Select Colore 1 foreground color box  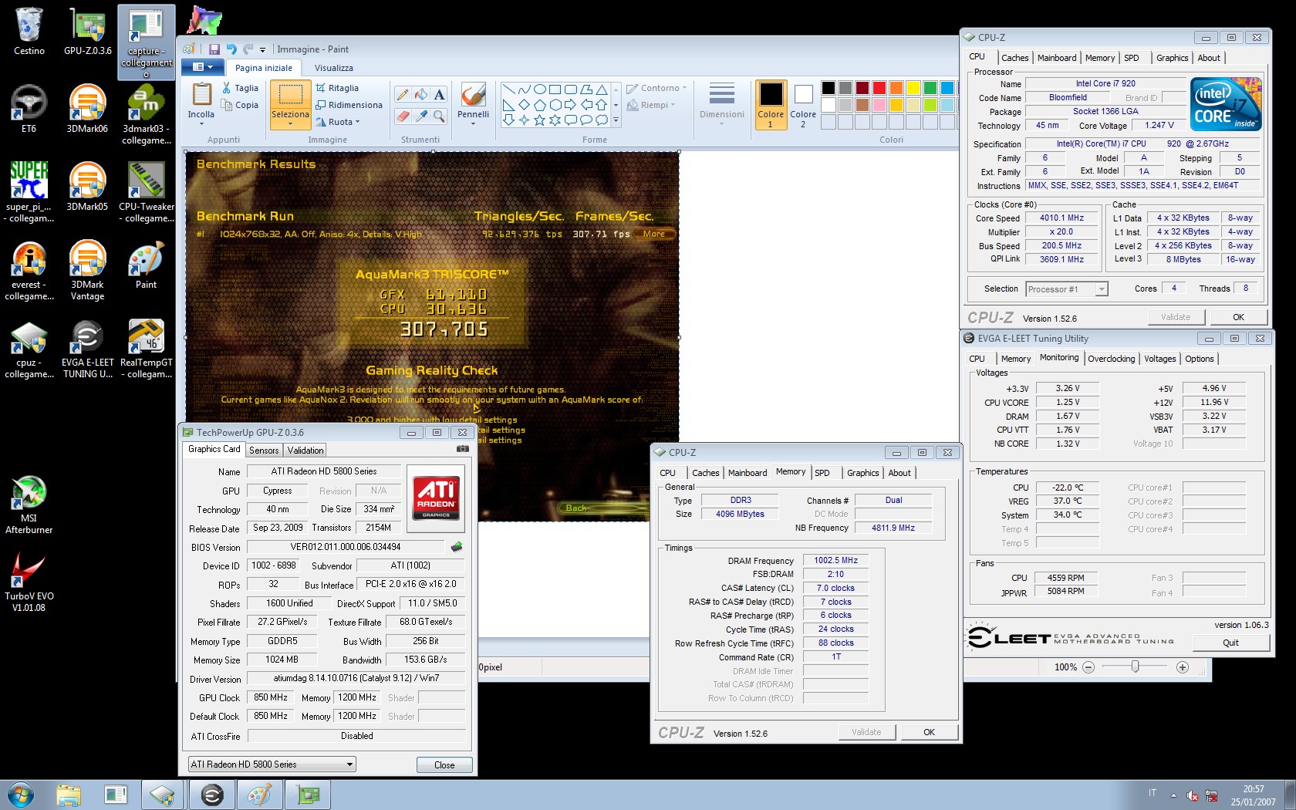(771, 104)
